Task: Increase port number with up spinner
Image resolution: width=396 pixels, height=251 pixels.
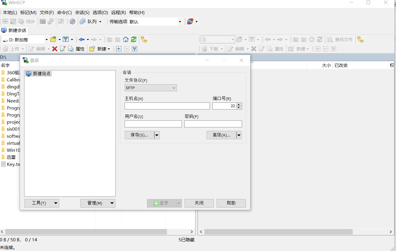Action: [239, 105]
